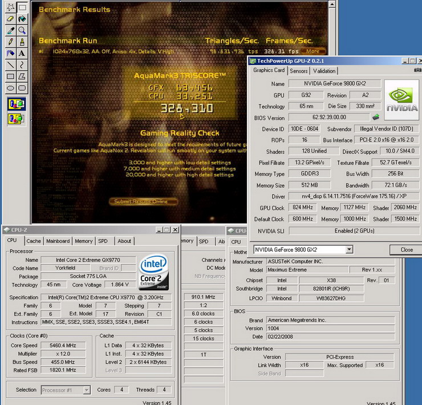Screen dimensions: 422x405
Task: Click the Bus Speed 455.0 MHz value
Action: (63, 362)
